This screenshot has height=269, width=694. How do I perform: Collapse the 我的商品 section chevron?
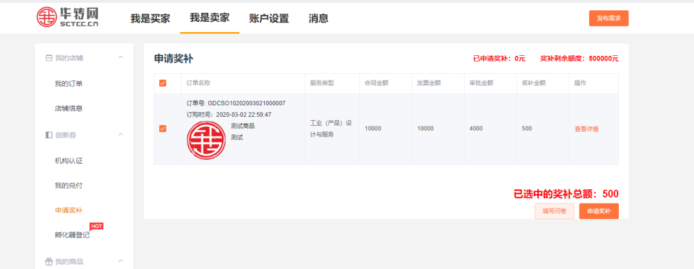pyautogui.click(x=120, y=261)
